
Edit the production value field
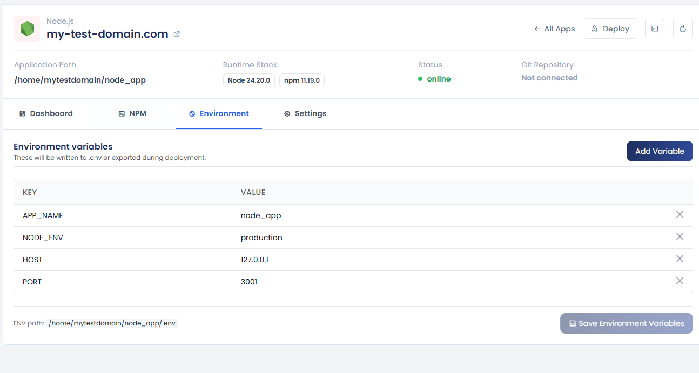pos(449,238)
